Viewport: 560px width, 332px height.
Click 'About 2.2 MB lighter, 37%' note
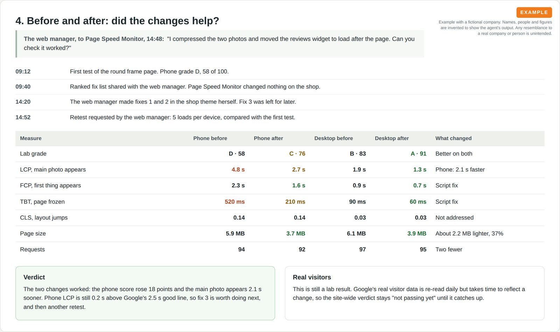coord(469,234)
